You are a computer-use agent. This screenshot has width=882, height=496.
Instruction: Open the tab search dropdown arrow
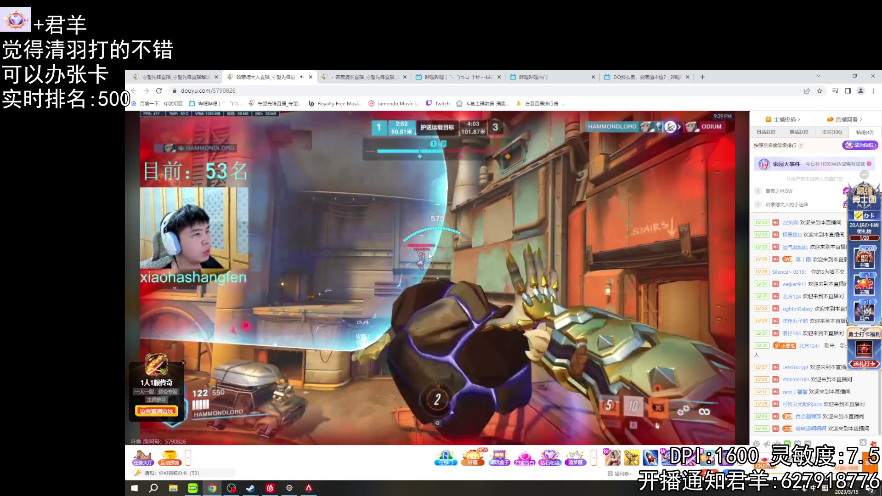(x=818, y=76)
